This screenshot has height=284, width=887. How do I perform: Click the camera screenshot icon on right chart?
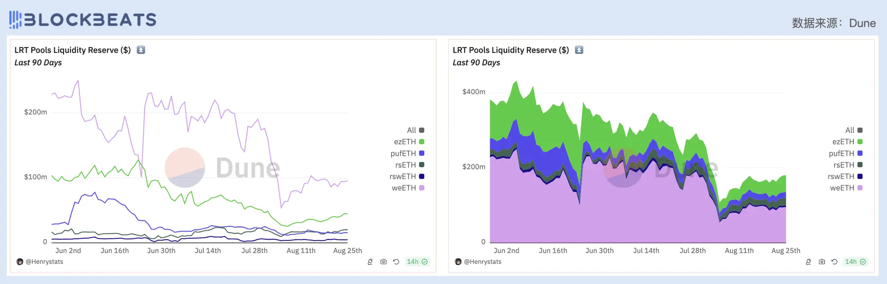pos(822,262)
